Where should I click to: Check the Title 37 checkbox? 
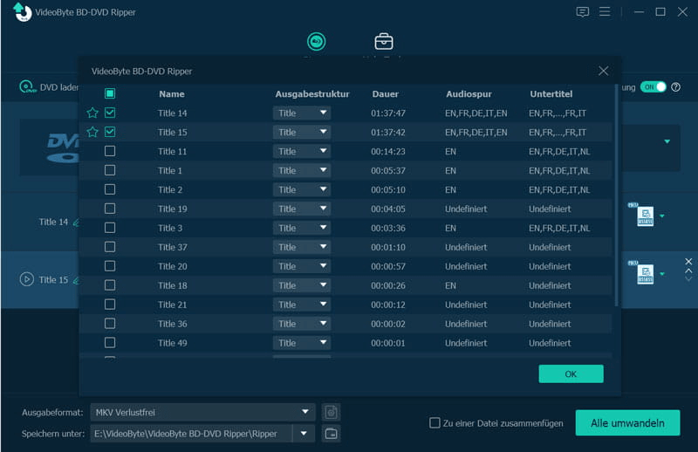pyautogui.click(x=110, y=247)
